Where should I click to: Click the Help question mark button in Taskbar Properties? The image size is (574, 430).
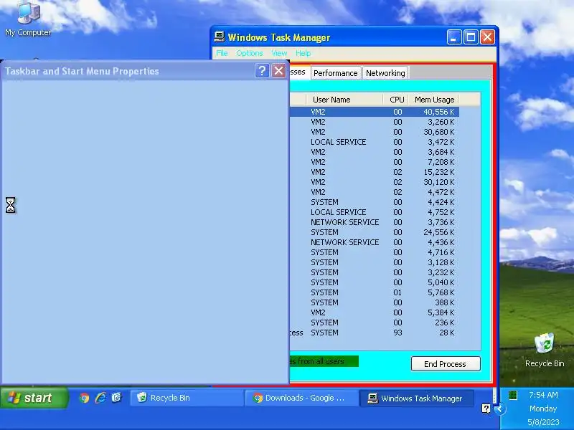[x=262, y=70]
